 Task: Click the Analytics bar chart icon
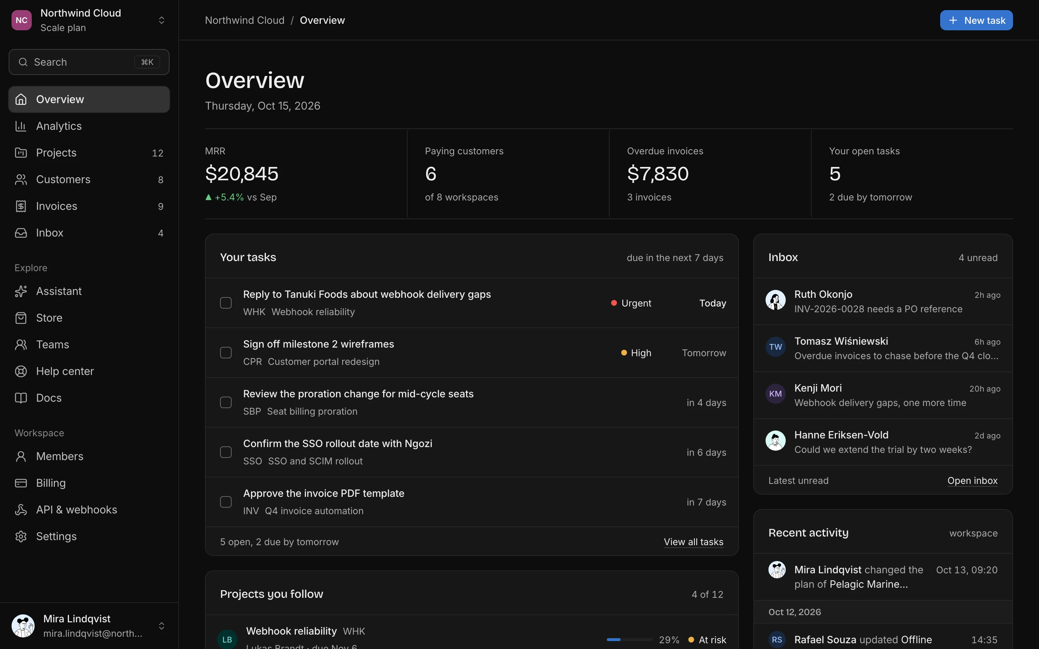coord(21,126)
